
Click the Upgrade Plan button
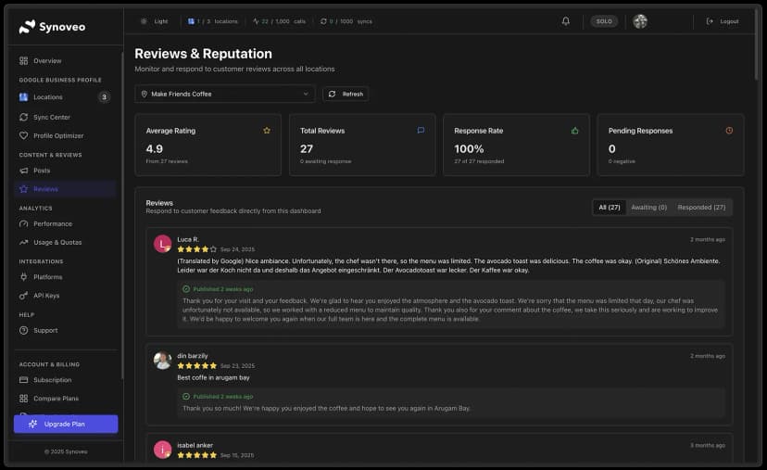point(66,424)
